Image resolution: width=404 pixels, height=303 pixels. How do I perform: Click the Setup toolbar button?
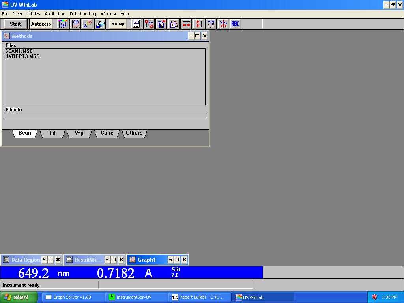118,24
